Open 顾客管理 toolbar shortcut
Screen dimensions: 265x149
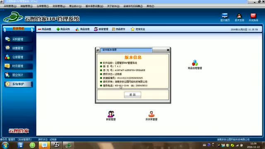click(x=101, y=29)
